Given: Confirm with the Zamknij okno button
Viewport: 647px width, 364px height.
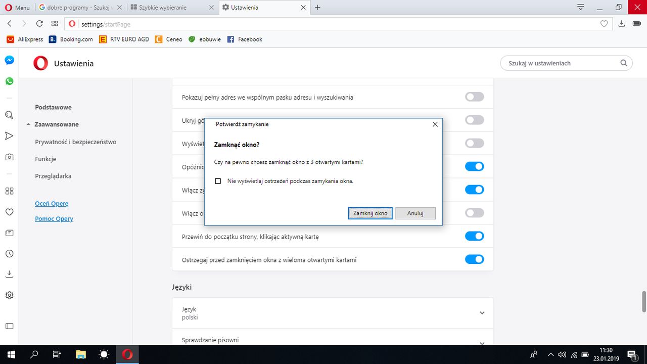Looking at the screenshot, I should [371, 213].
